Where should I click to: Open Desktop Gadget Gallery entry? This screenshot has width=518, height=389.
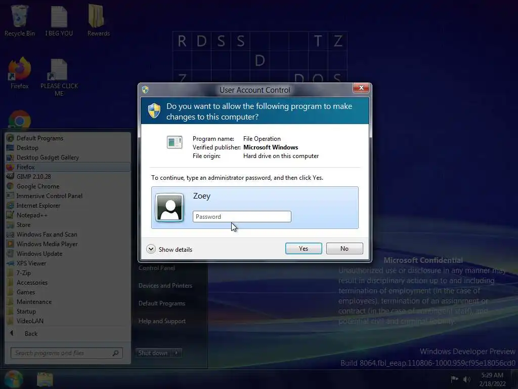68,158
